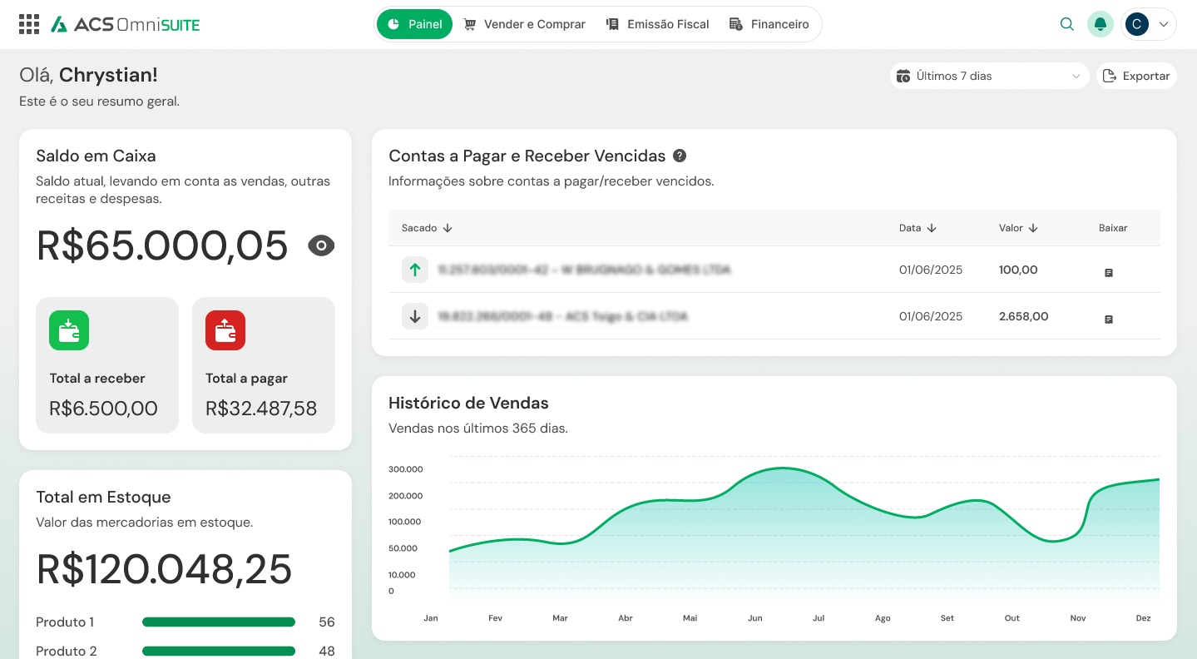Select the red Total a pagar wallet icon
Viewport: 1197px width, 659px height.
(225, 330)
